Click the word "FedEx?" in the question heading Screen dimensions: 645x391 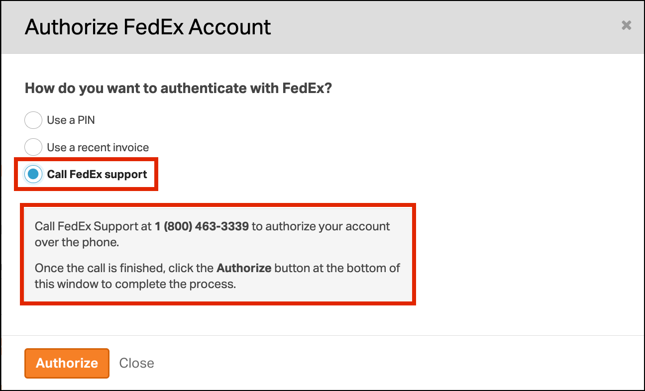(x=307, y=89)
